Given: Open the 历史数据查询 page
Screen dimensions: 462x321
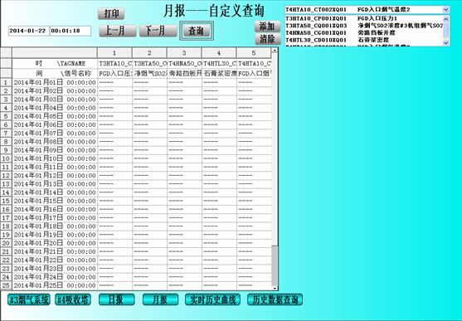Looking at the screenshot, I should [x=275, y=299].
